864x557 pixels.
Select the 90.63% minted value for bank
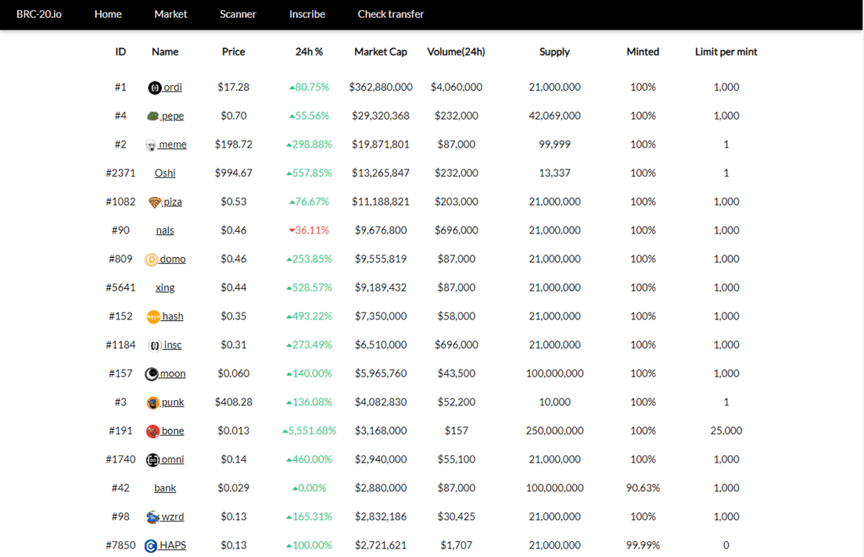click(643, 488)
